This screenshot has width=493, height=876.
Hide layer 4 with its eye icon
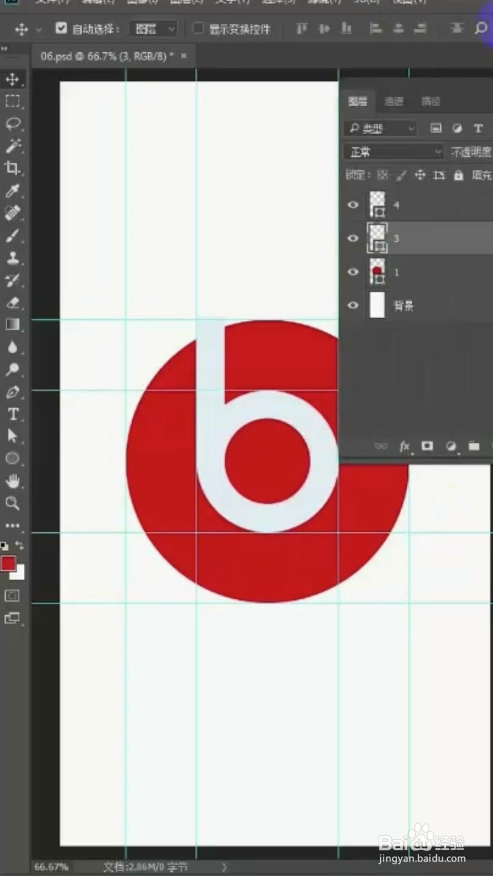[x=353, y=205]
